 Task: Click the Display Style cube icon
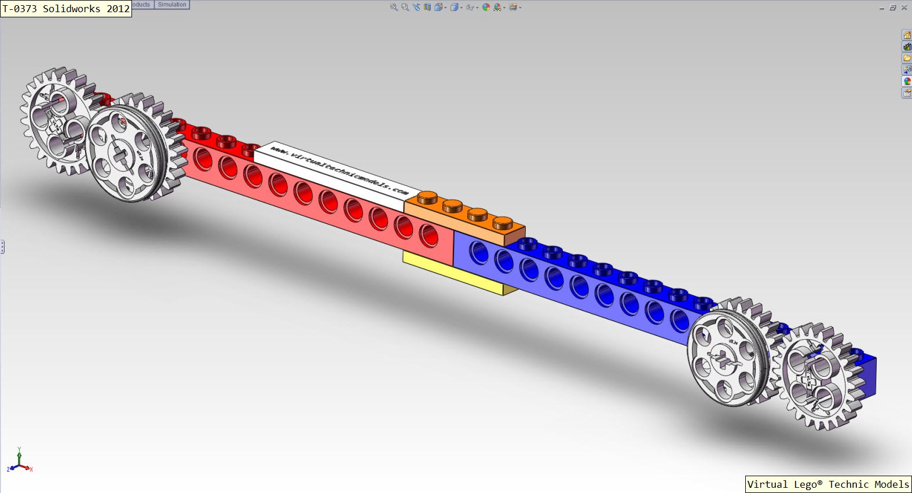click(x=455, y=7)
